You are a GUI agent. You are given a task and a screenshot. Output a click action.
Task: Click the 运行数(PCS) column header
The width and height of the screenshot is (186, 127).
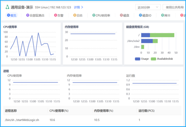147,111
